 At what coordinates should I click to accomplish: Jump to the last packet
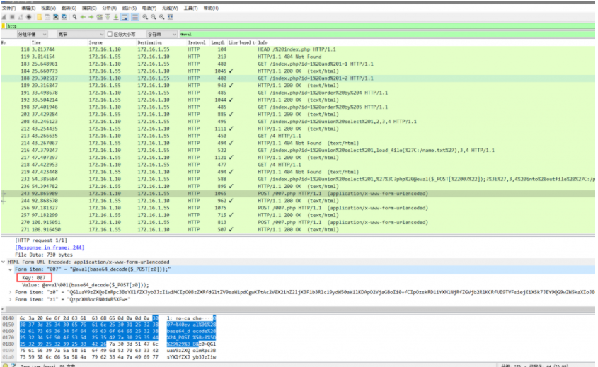[116, 17]
